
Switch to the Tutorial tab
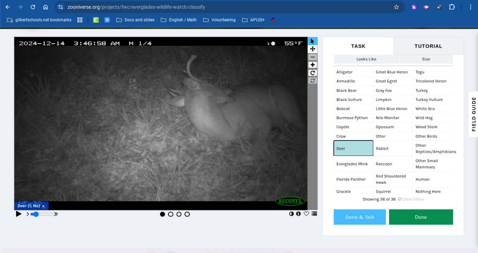tap(428, 46)
